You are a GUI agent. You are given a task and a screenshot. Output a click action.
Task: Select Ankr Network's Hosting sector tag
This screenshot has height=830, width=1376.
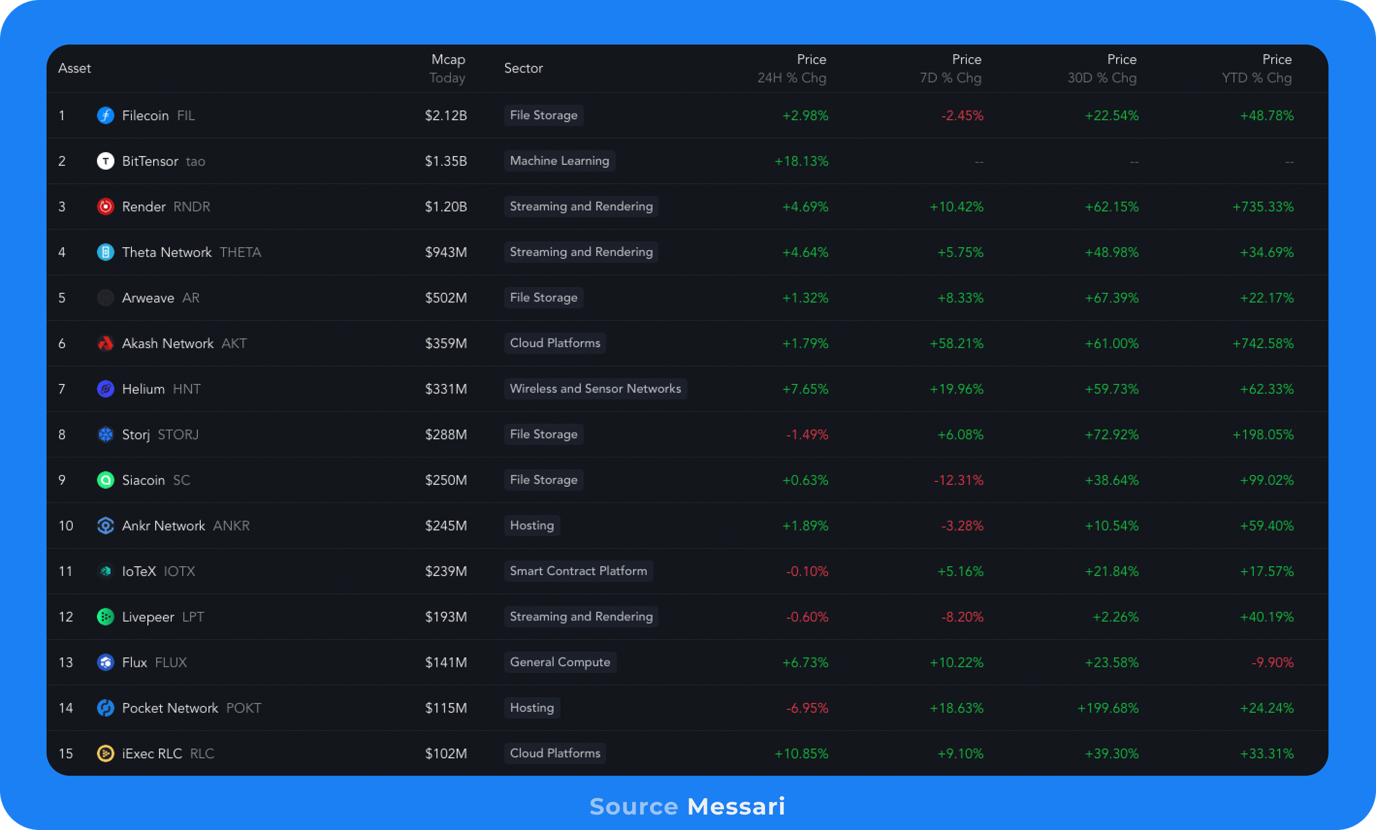[x=532, y=526]
